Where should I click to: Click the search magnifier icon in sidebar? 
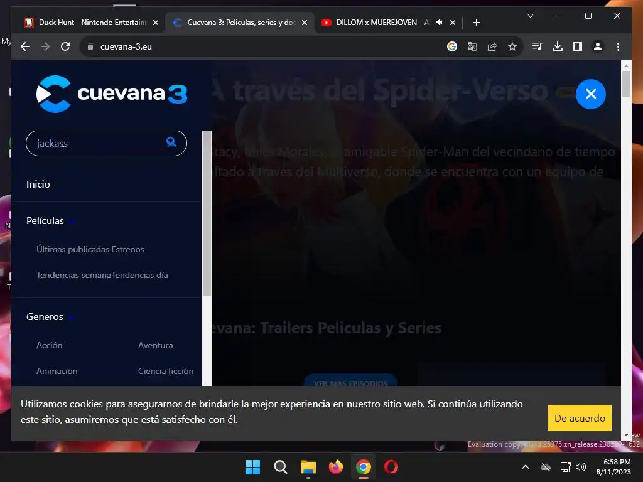coord(171,142)
